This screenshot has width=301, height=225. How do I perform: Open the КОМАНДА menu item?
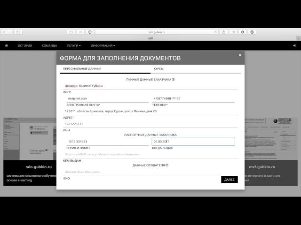coord(49,45)
